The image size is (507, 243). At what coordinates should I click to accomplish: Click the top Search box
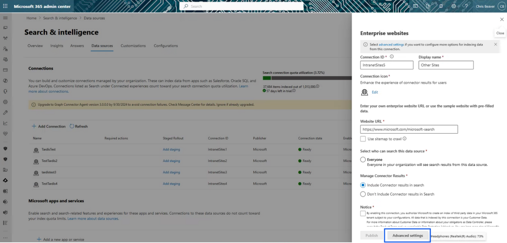(x=242, y=6)
